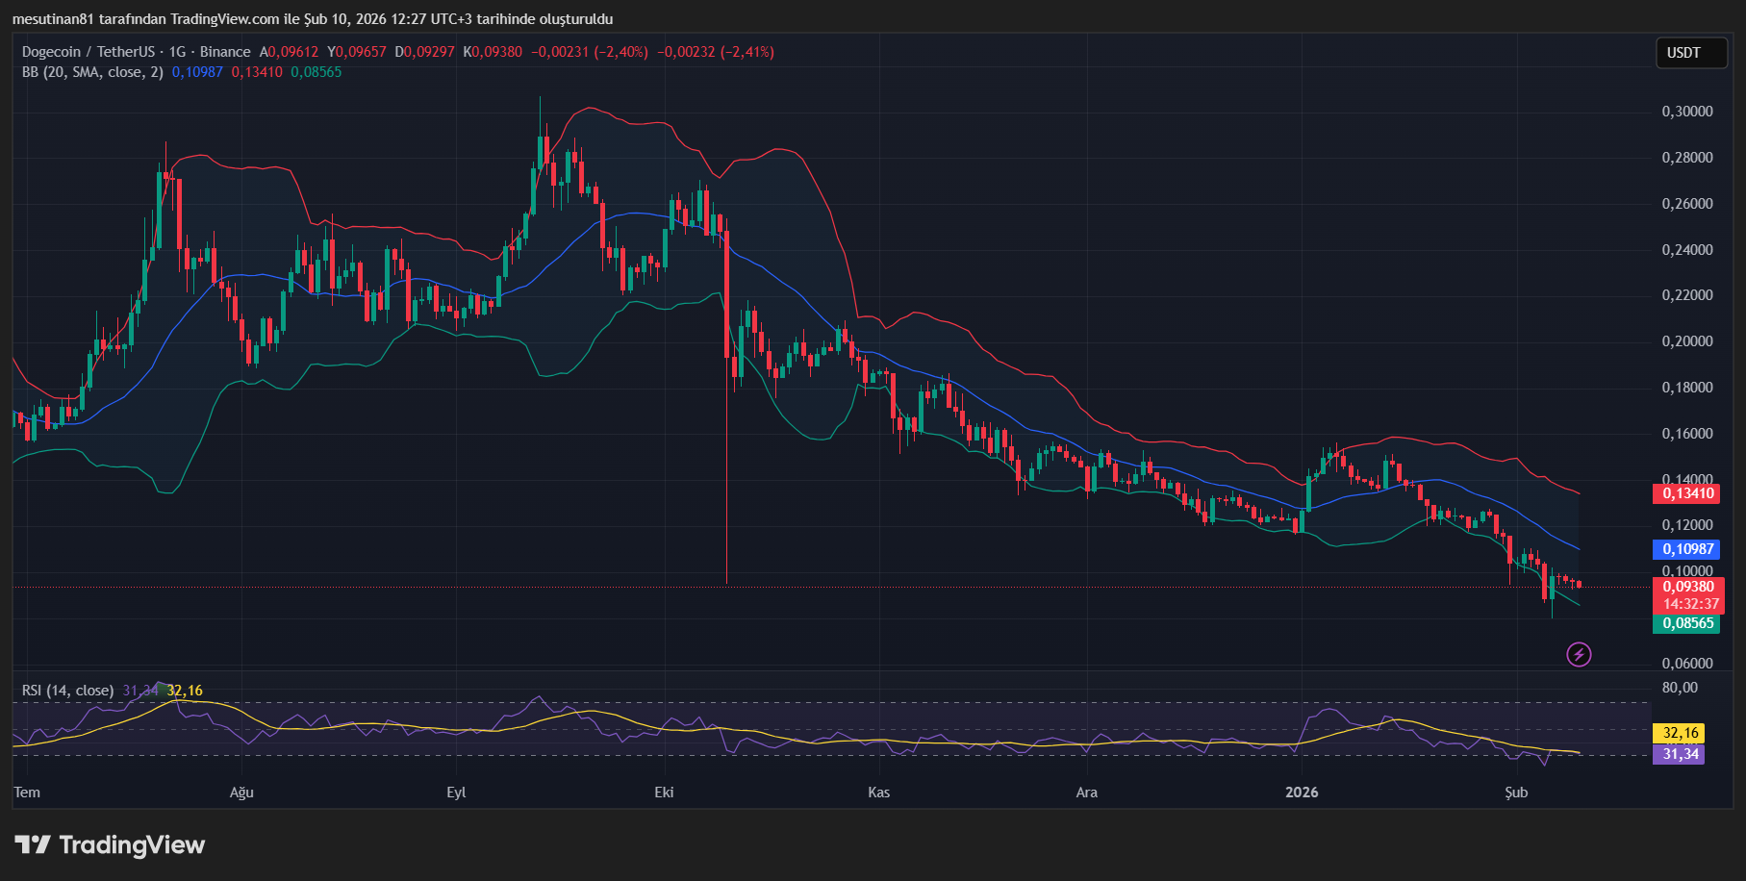The height and width of the screenshot is (881, 1746).
Task: Click the green 0,08565 lower band price label
Action: pos(1690,623)
